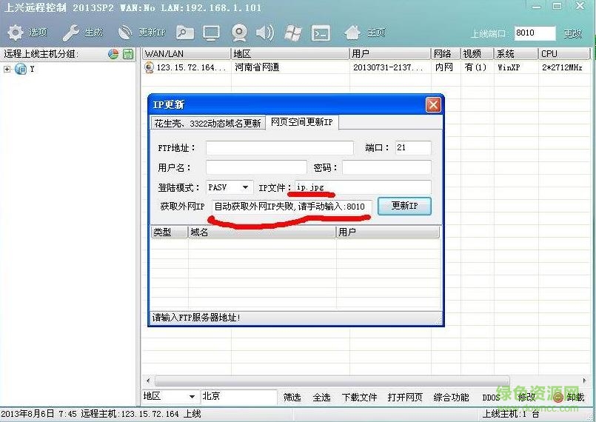596x422 pixels.
Task: Click the 2*2712MHz CPU cell
Action: [x=562, y=67]
